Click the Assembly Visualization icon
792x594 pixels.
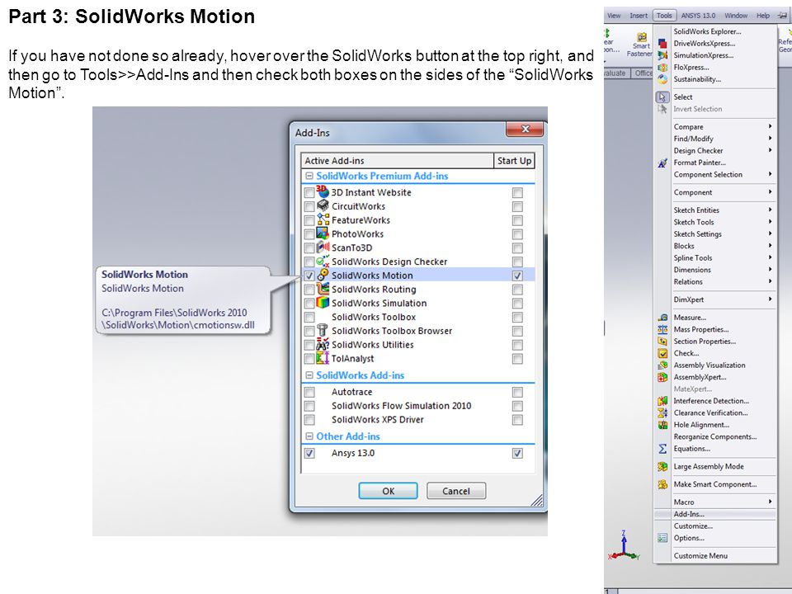pyautogui.click(x=662, y=365)
